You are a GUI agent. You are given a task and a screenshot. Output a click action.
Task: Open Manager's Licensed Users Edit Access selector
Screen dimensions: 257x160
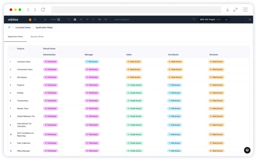tap(92, 62)
